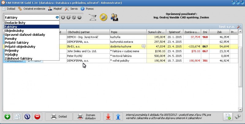Click the small gray plus button

pyautogui.click(x=63, y=17)
